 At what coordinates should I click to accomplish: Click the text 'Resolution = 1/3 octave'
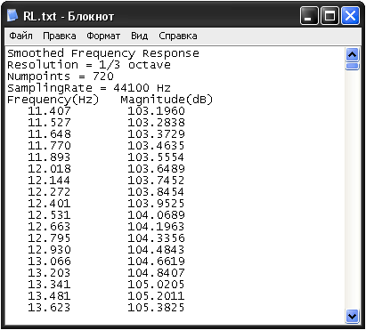(x=89, y=65)
